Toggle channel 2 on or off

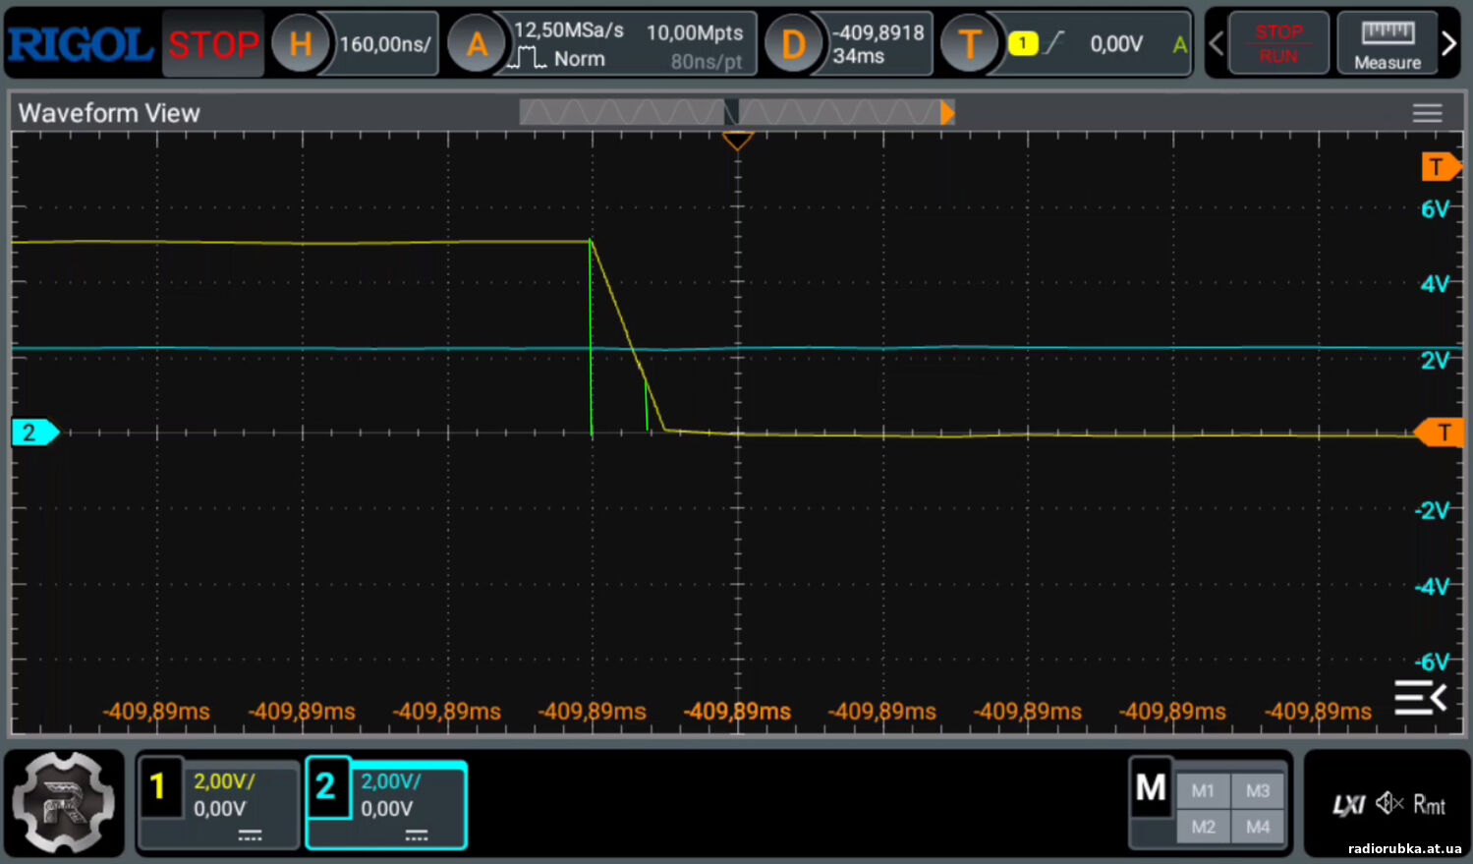(326, 786)
